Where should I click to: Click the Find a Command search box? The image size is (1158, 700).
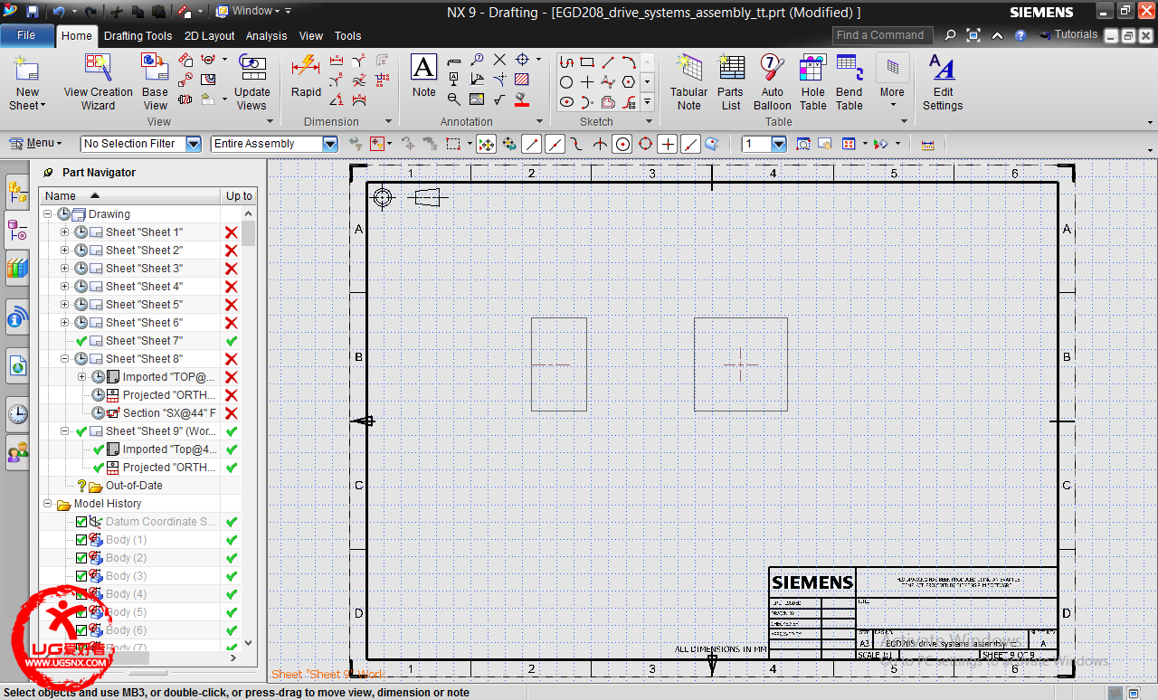pos(884,35)
